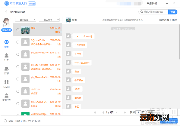This screenshot has height=126, width=180.
Task: Click the 消息总数：18条 message count label
Action: pos(168,20)
